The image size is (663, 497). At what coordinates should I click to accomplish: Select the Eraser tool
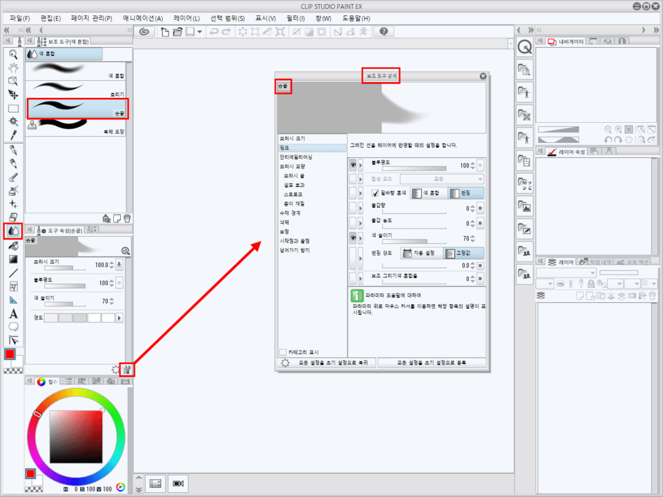(12, 217)
